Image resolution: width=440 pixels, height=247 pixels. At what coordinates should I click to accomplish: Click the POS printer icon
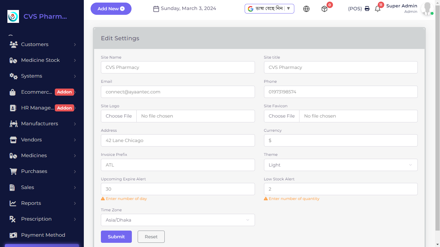pyautogui.click(x=367, y=9)
